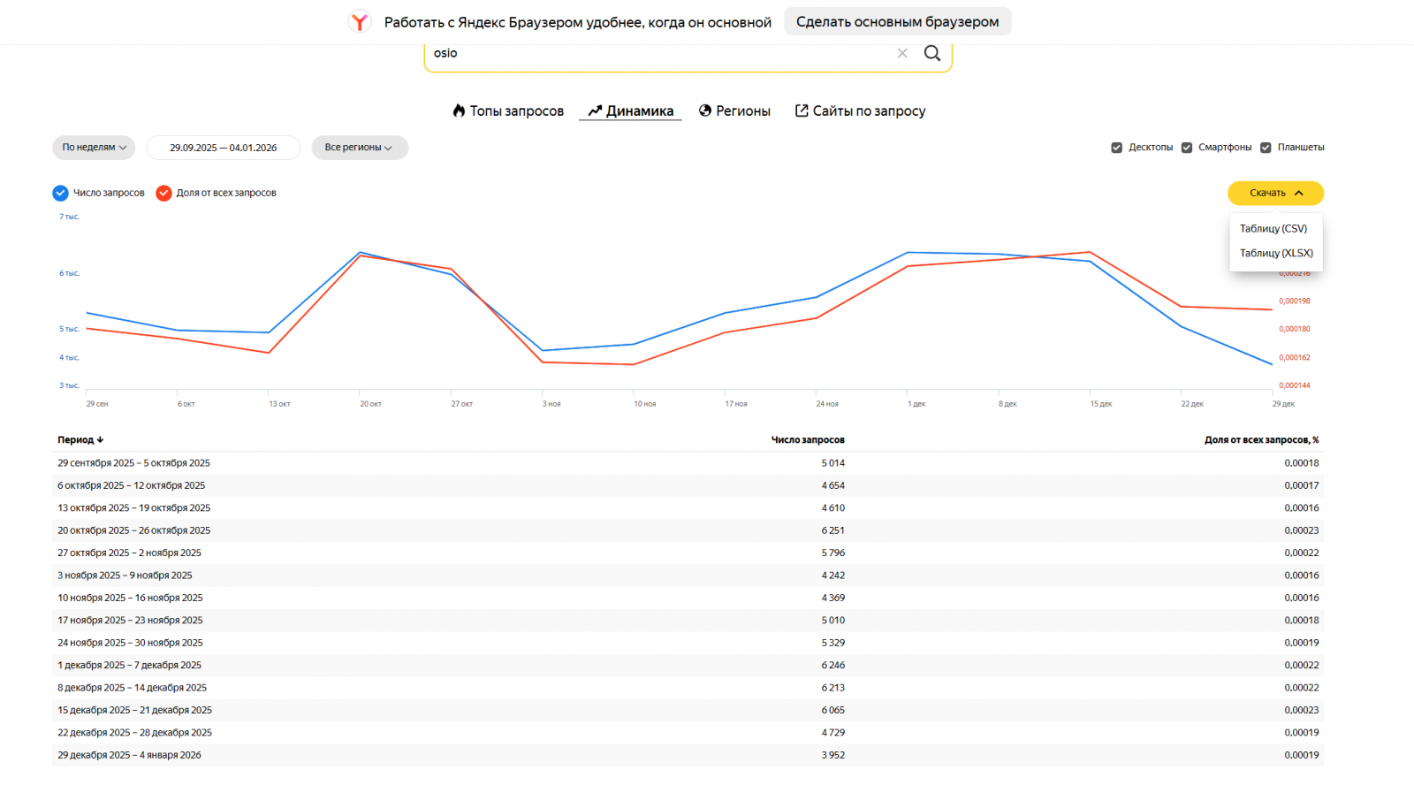1414x793 pixels.
Task: Click the Динамика trend chart icon
Action: tap(595, 111)
